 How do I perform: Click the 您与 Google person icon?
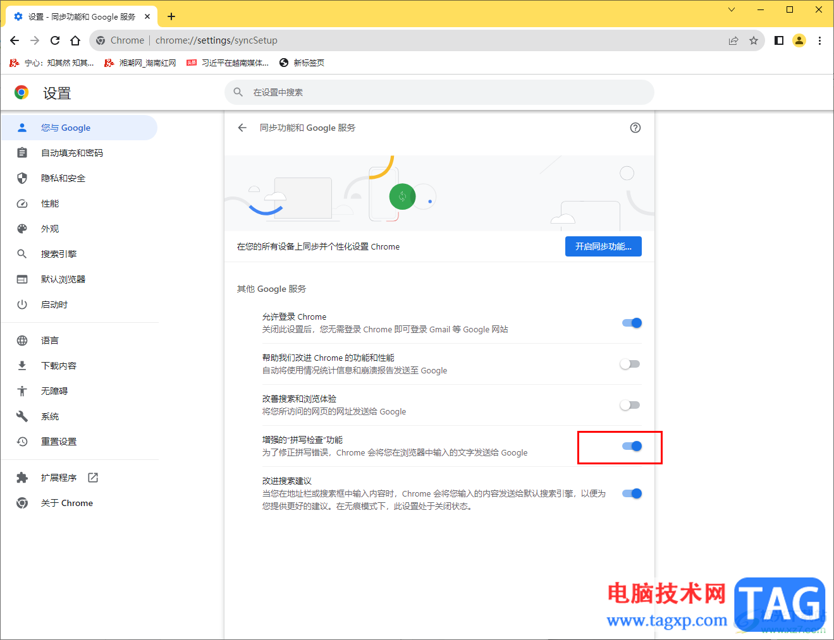coord(22,128)
